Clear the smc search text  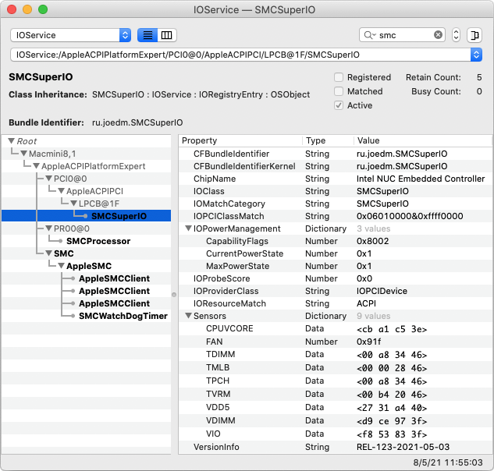pos(438,35)
